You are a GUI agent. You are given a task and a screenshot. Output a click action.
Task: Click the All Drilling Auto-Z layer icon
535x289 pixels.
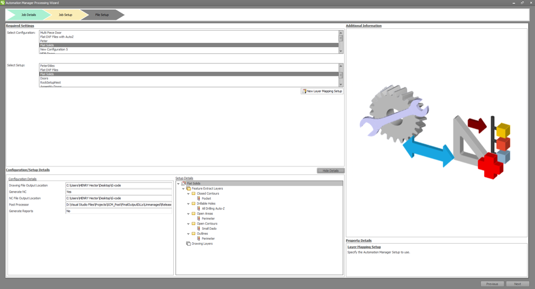pyautogui.click(x=199, y=208)
